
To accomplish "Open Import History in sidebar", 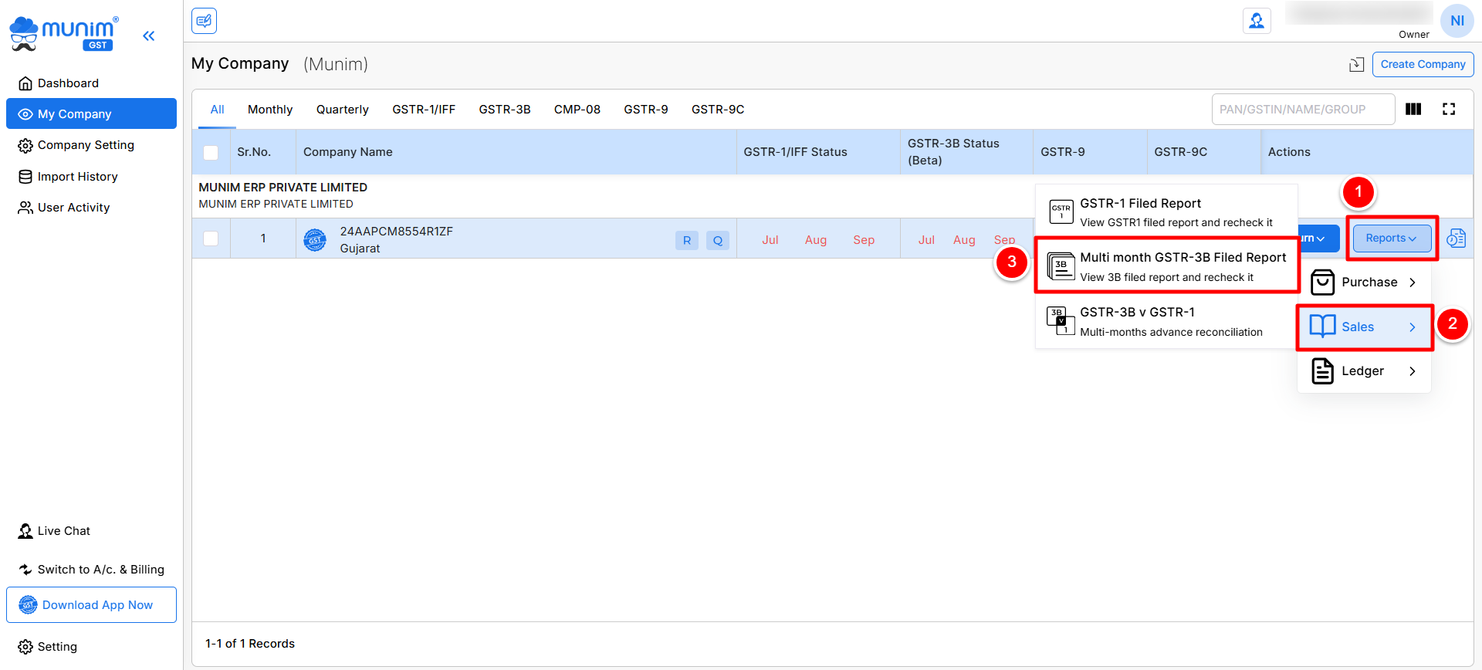I will [91, 177].
